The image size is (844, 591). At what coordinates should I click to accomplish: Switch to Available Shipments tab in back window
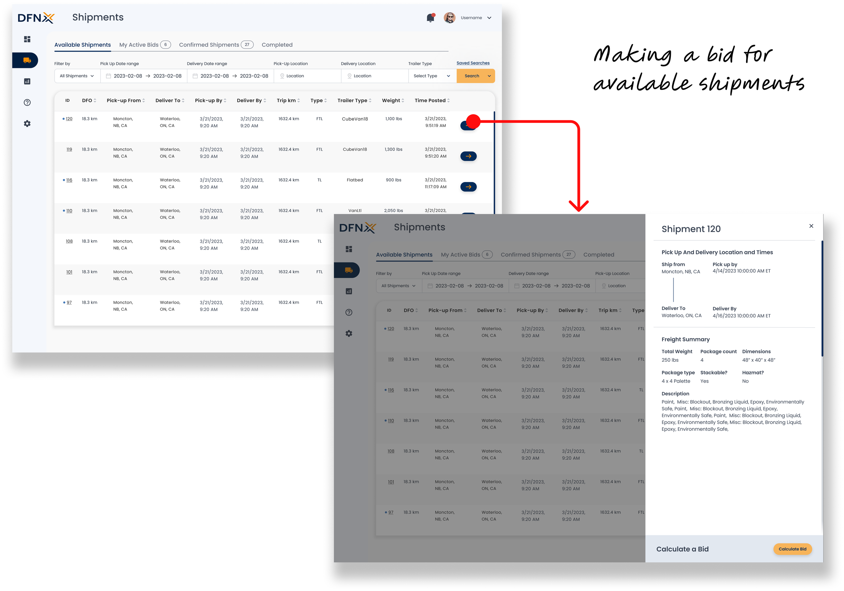[82, 45]
